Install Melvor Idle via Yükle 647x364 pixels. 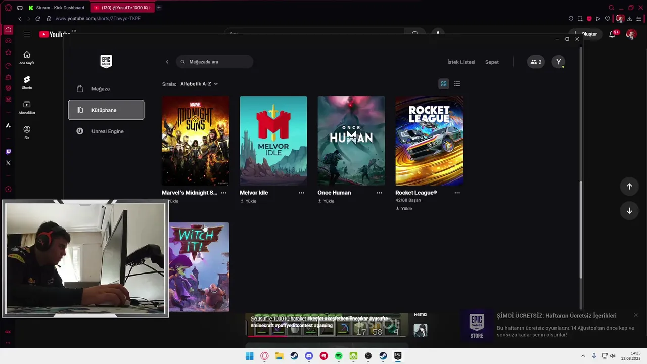[x=248, y=201]
